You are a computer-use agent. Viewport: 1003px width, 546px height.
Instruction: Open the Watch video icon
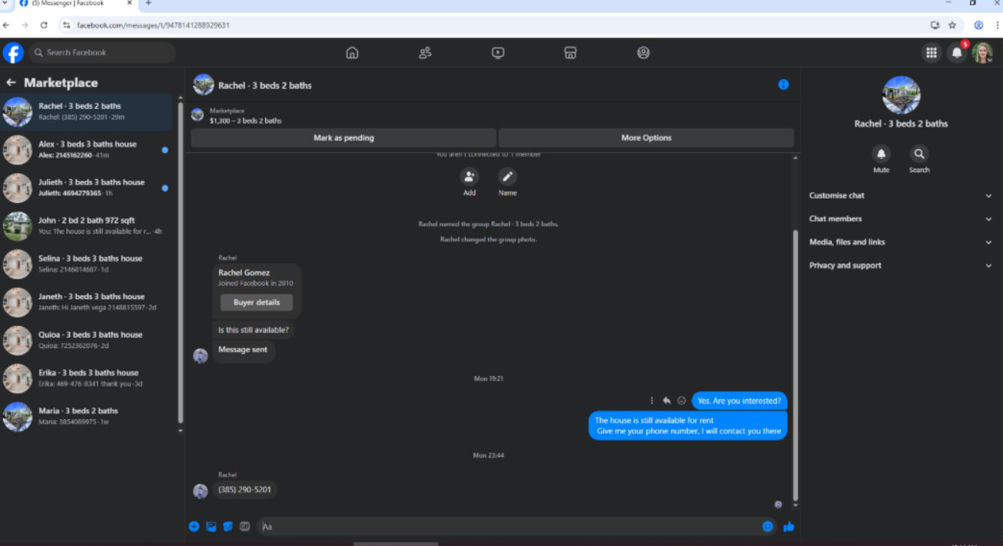(498, 52)
